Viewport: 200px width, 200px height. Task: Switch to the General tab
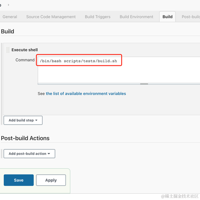point(10,17)
